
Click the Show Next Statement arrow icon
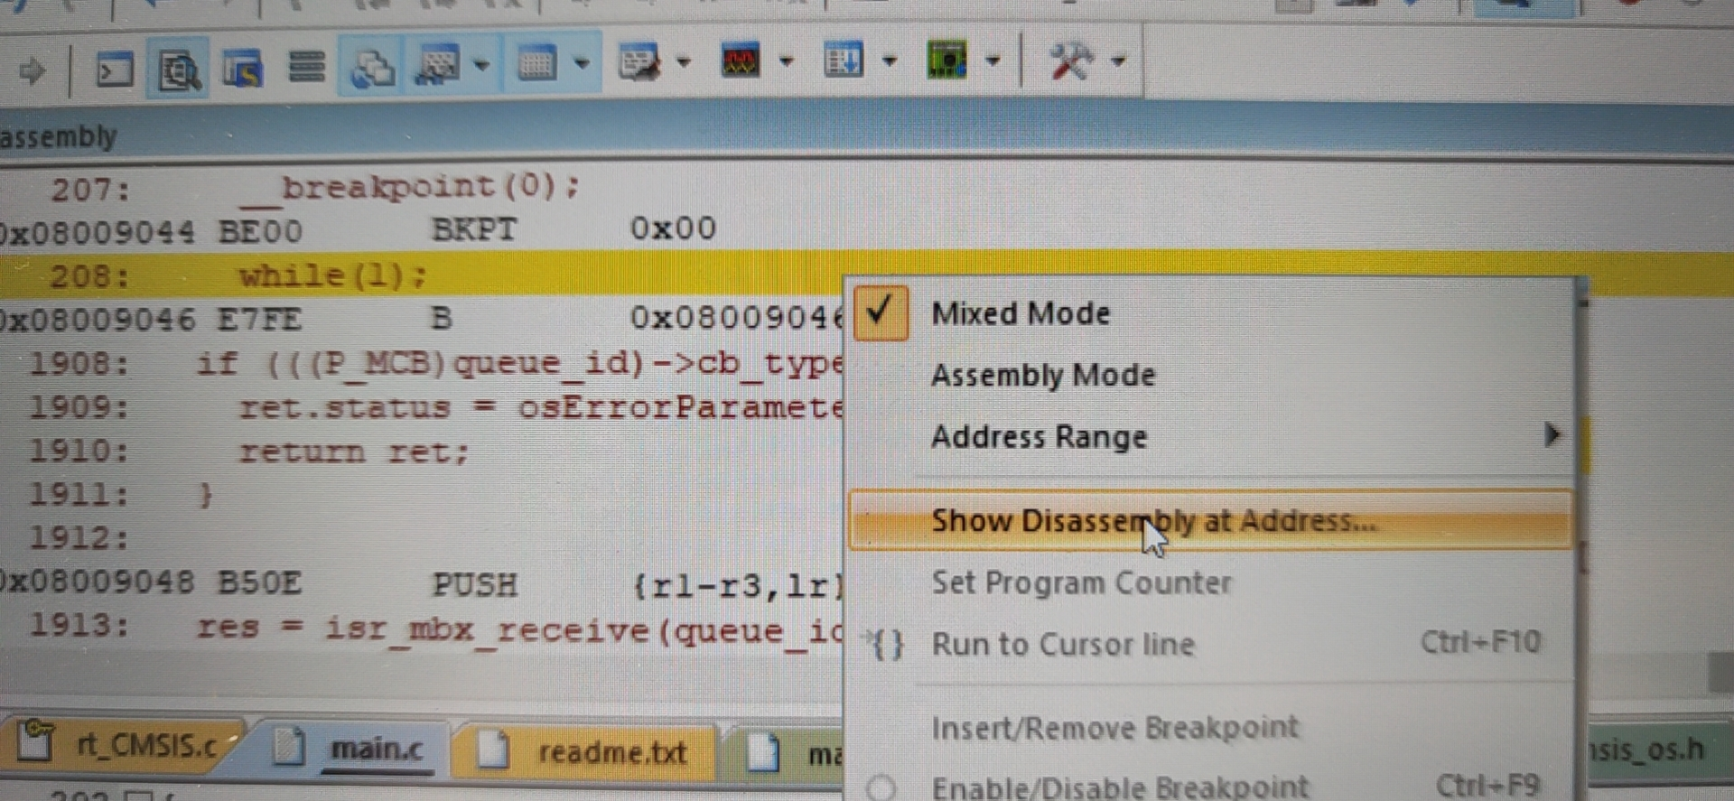pos(33,70)
